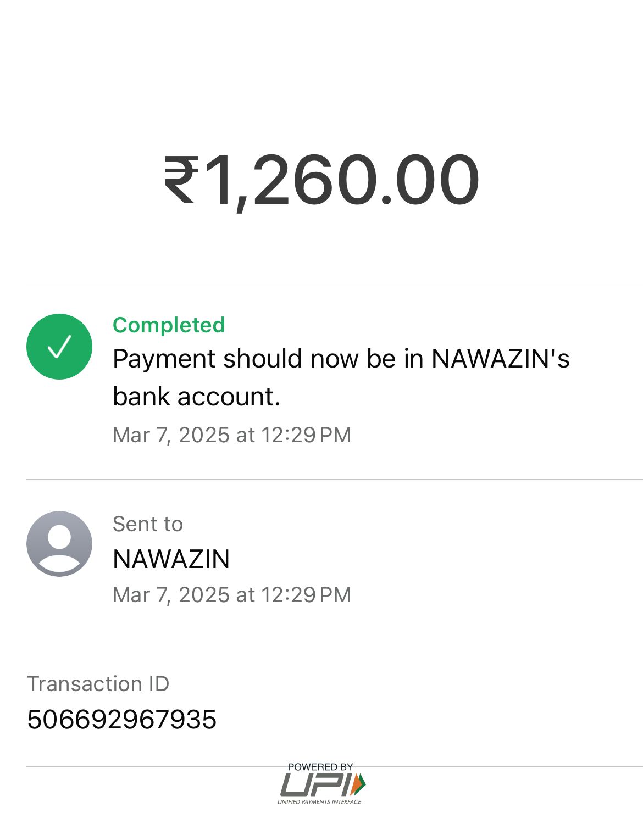Tap NAWAZIN's name within payment message
Image resolution: width=643 pixels, height=824 pixels.
coord(500,359)
